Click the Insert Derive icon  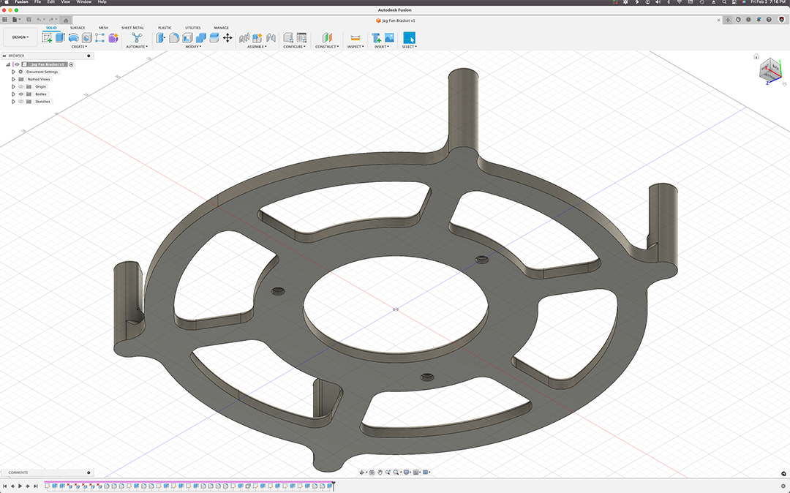(x=376, y=38)
